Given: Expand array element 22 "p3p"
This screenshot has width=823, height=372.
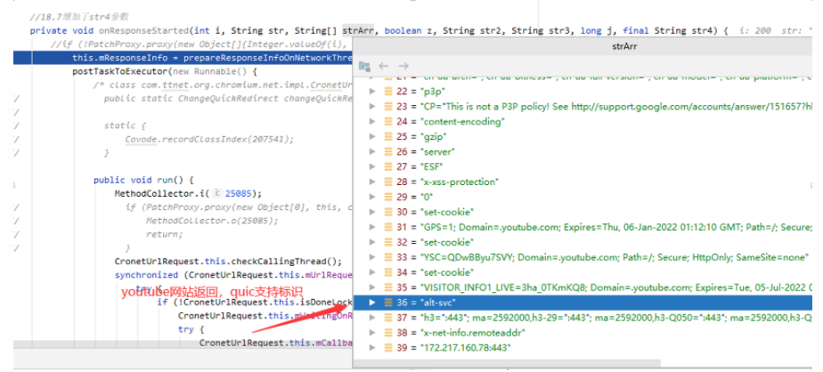Looking at the screenshot, I should point(372,92).
